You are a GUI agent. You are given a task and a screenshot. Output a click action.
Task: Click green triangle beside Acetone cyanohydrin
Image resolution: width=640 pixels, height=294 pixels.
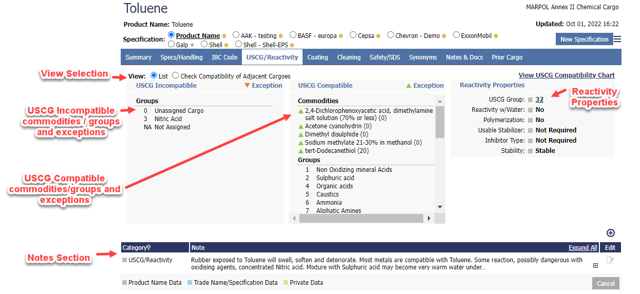coord(300,126)
